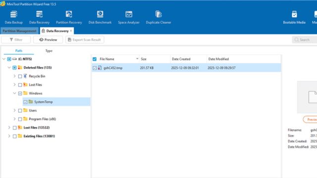Launch the Duplicate Cleaner tool
Screen dimensions: 317x178
(x=158, y=17)
